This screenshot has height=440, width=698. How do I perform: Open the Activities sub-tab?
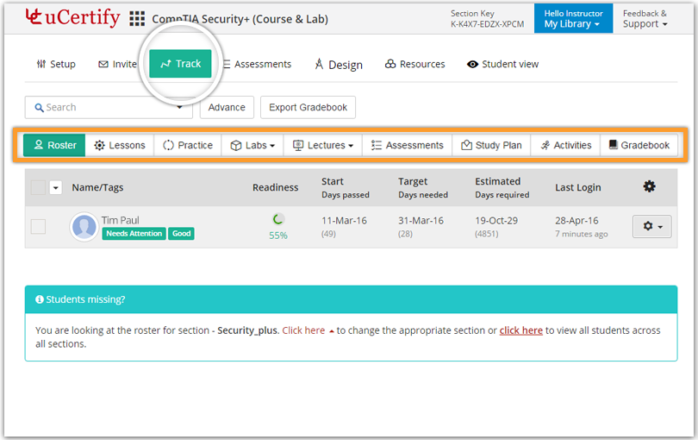(565, 145)
